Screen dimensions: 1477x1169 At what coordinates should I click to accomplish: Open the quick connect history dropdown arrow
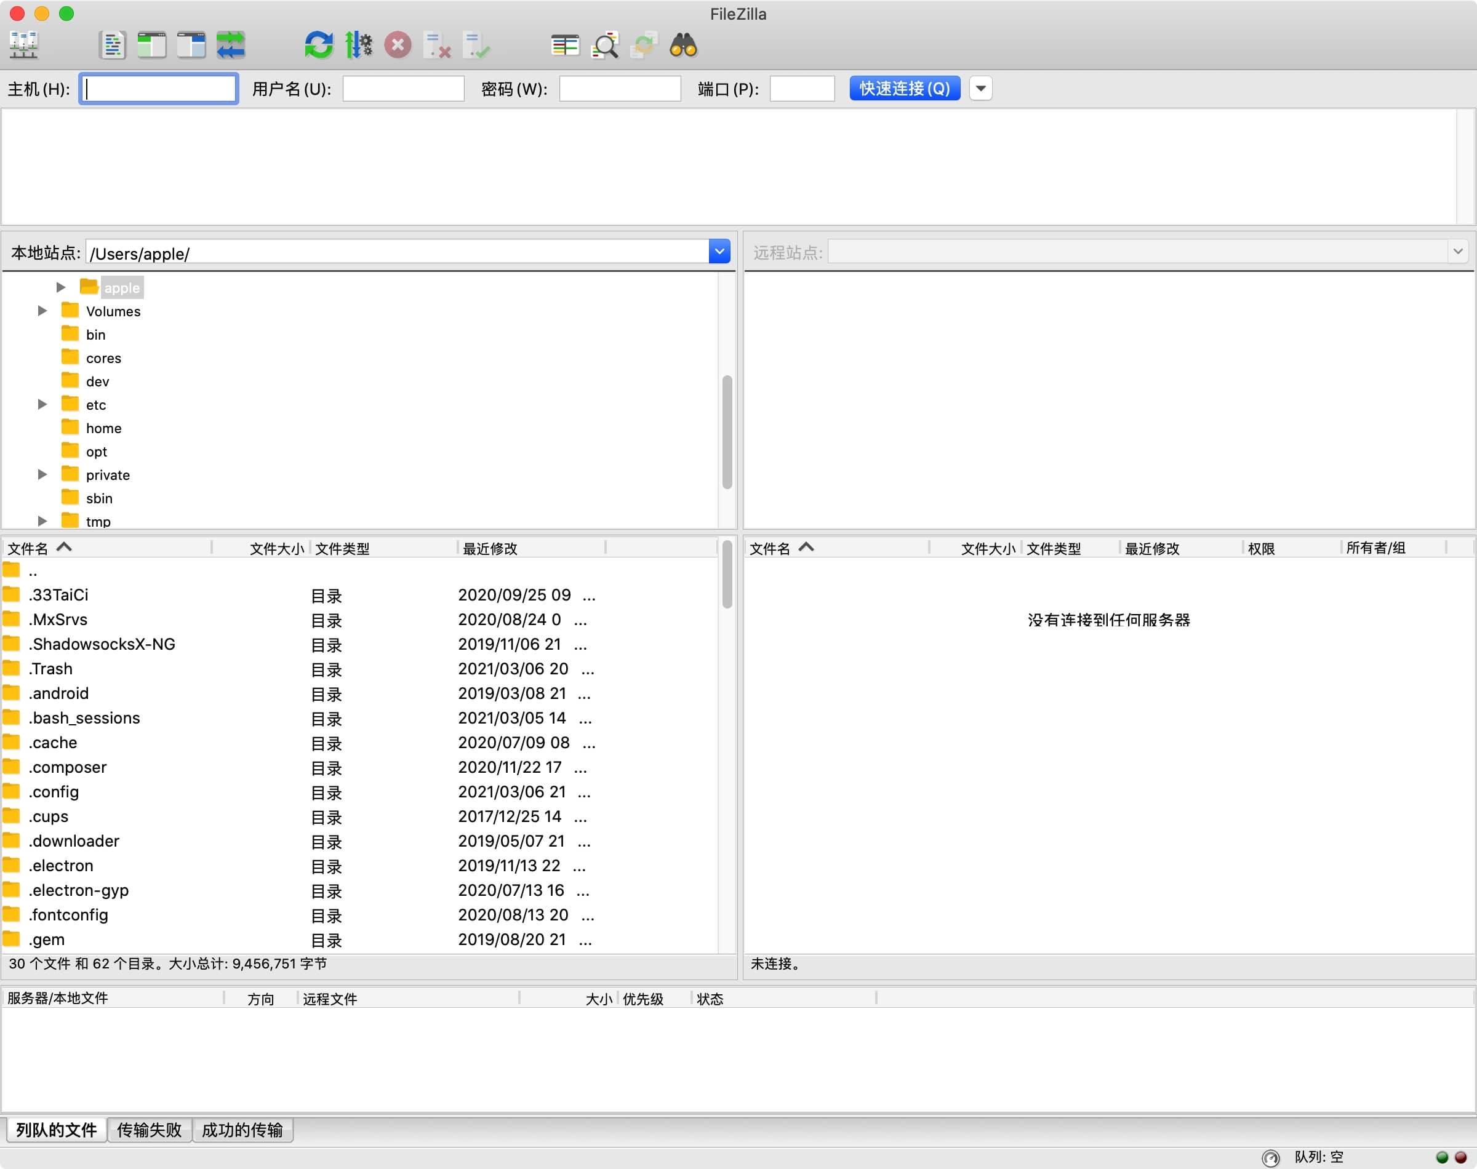[981, 89]
